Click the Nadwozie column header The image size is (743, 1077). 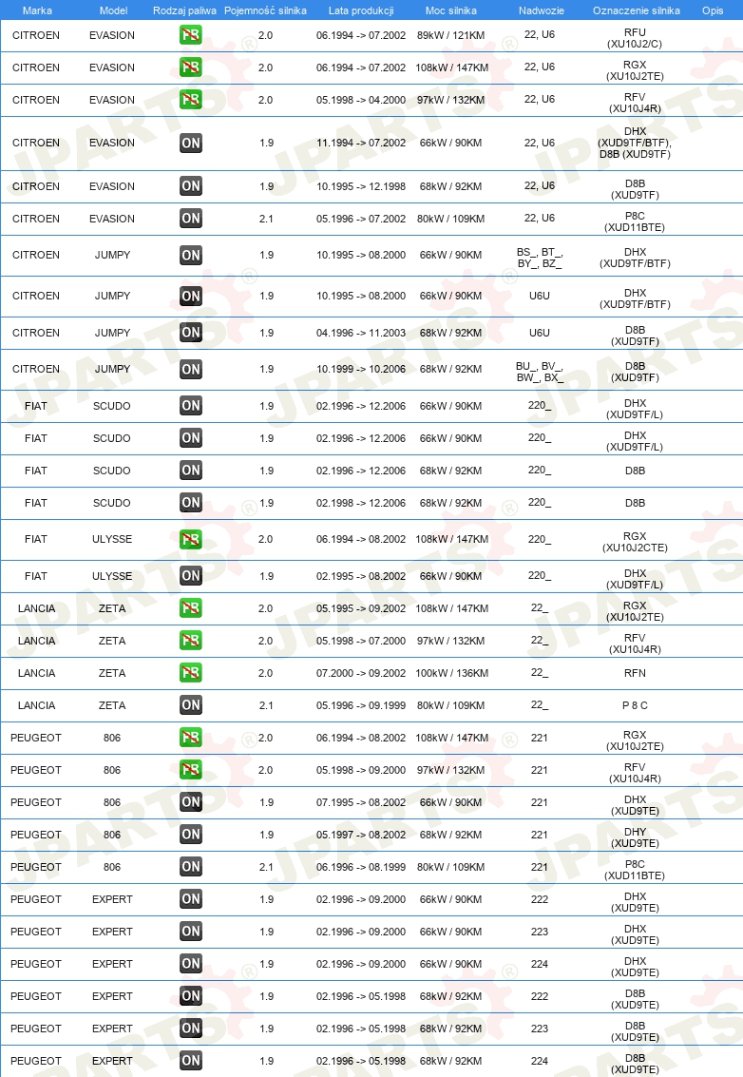tap(542, 10)
